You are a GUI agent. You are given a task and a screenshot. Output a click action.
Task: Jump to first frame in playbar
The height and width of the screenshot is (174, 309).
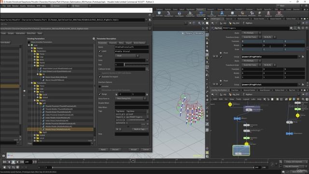point(4,162)
